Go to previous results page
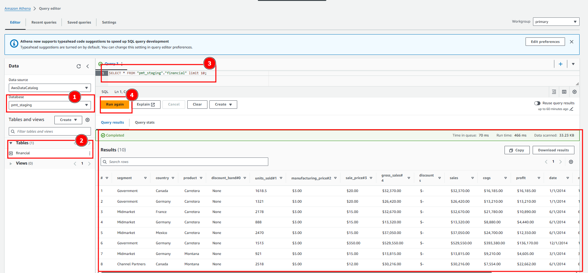Image resolution: width=588 pixels, height=273 pixels. (546, 162)
